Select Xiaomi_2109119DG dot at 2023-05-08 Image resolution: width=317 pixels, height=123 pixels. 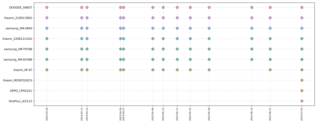(153, 18)
